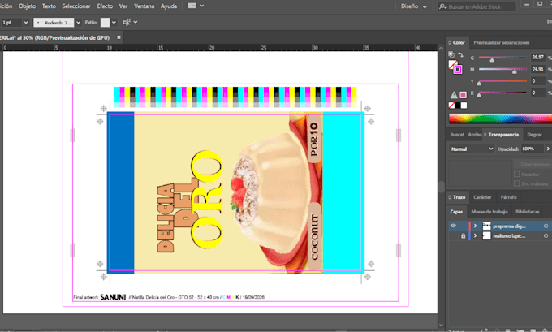Click the Crear máscara button
The width and height of the screenshot is (552, 332).
(533, 164)
